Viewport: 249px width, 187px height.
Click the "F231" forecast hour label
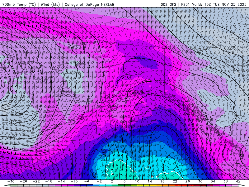pos(185,4)
